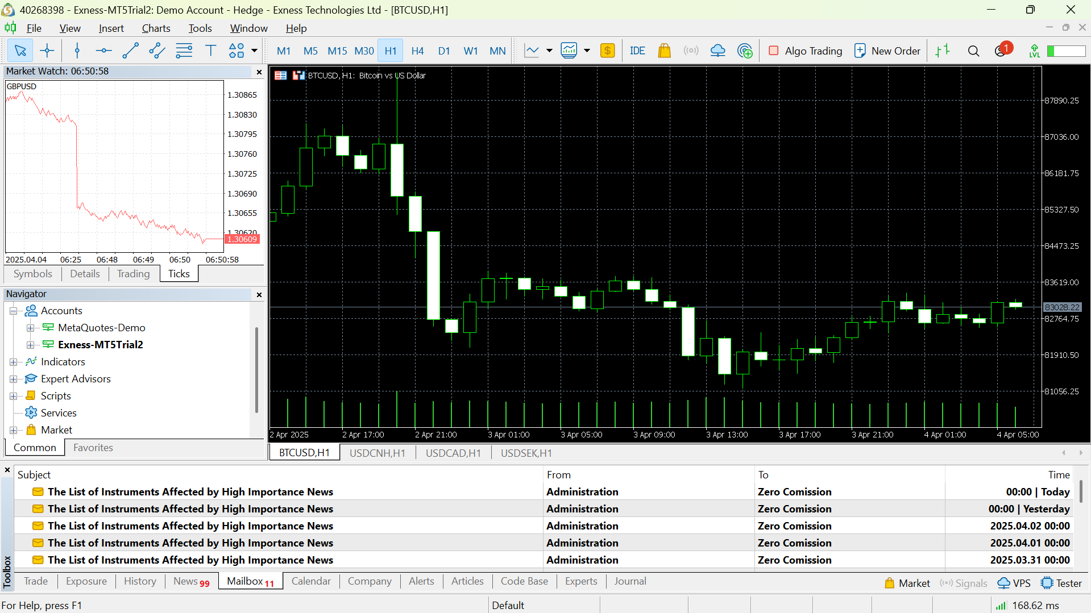1091x613 pixels.
Task: Click the level indicator icon
Action: pos(1034,51)
